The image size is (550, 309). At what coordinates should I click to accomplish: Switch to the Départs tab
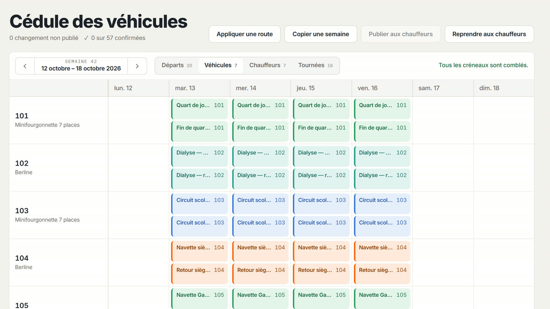click(x=177, y=66)
